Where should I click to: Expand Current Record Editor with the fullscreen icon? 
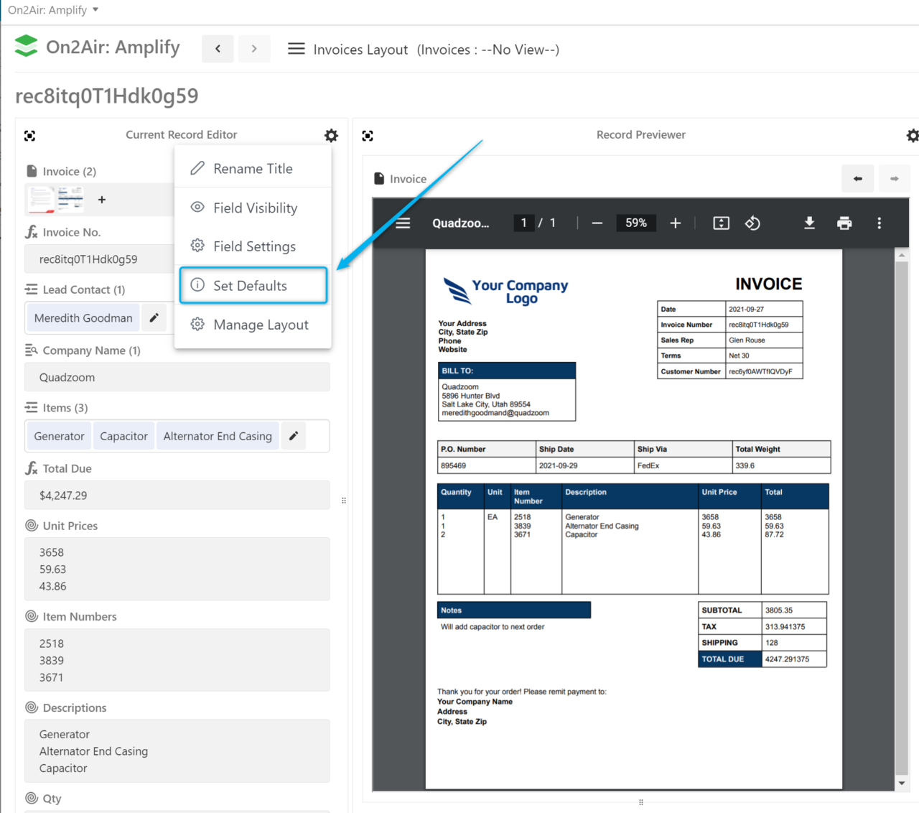(x=29, y=135)
